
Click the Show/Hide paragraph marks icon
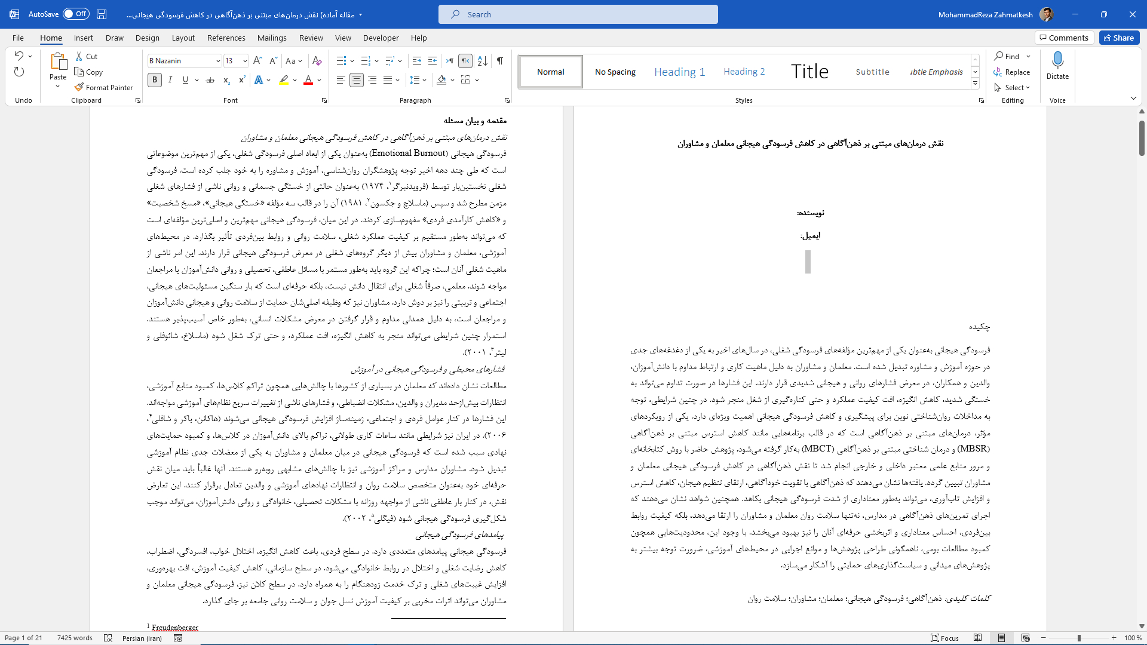click(500, 61)
